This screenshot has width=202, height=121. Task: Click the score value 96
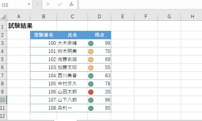pyautogui.click(x=108, y=100)
